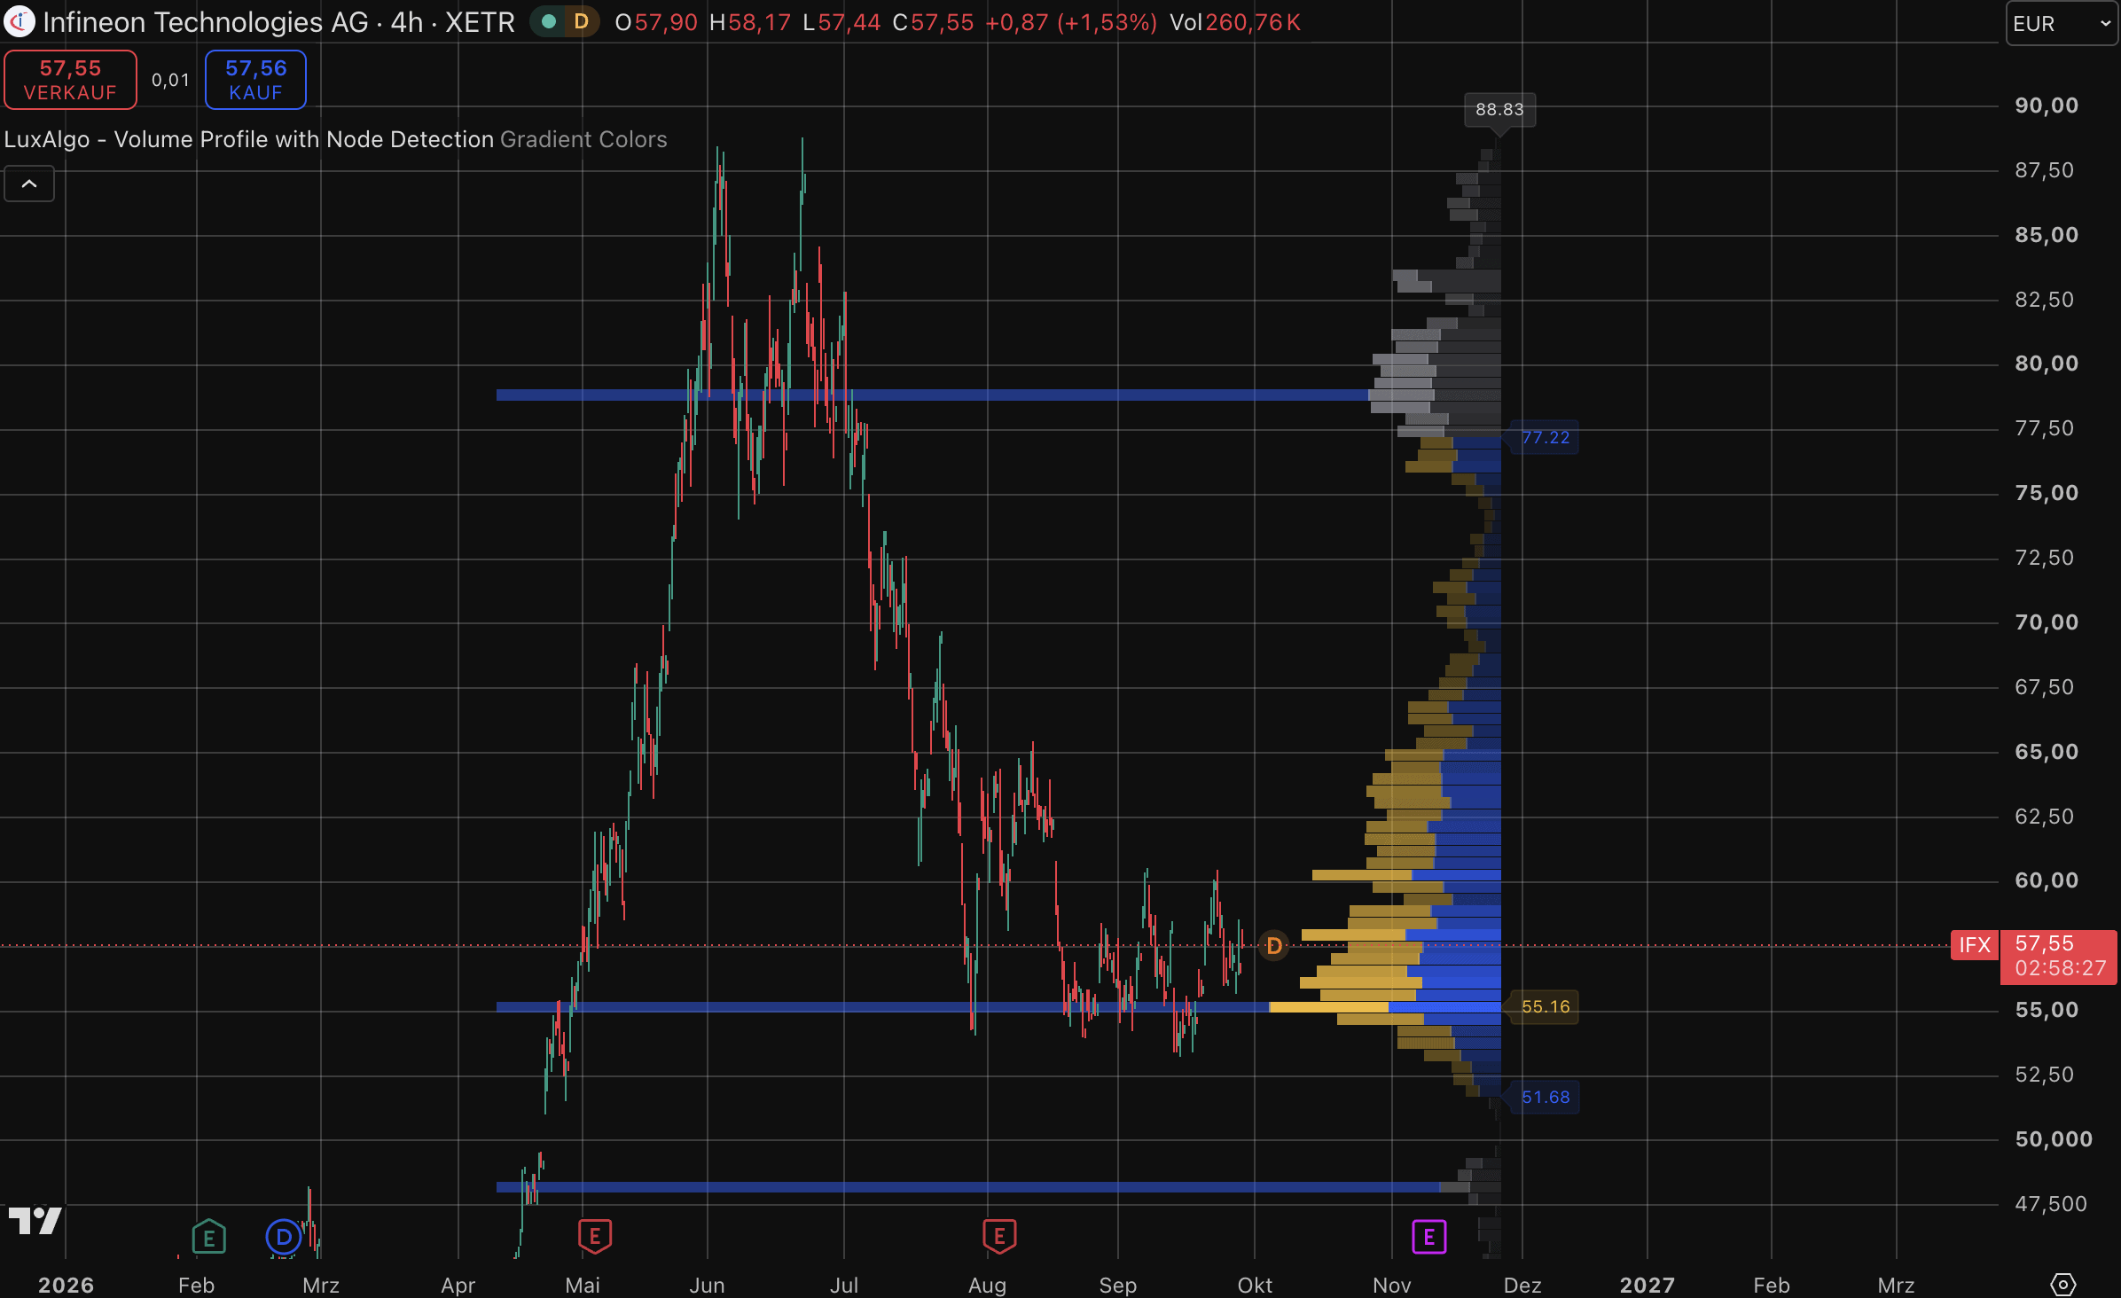Viewport: 2121px width, 1298px height.
Task: Click the Jul label on time axis
Action: (844, 1286)
